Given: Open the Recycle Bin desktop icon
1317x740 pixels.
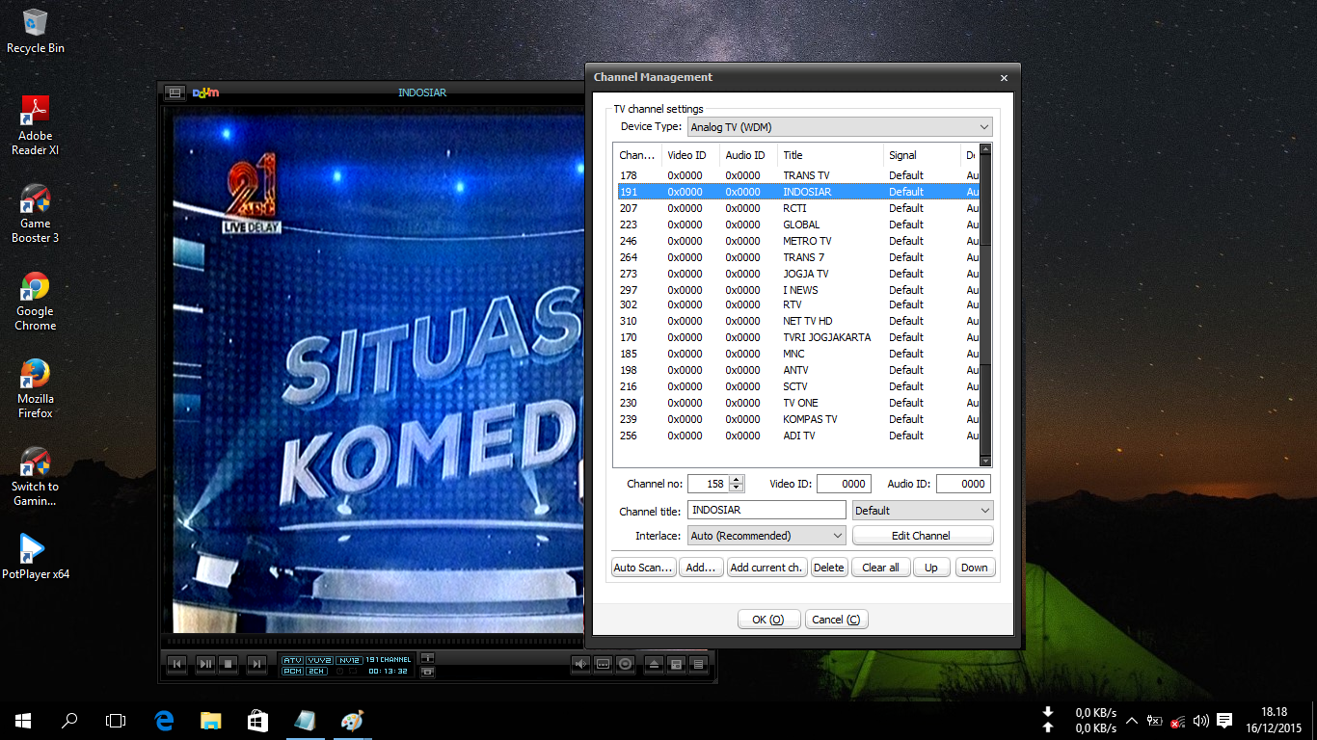Looking at the screenshot, I should coord(36,31).
